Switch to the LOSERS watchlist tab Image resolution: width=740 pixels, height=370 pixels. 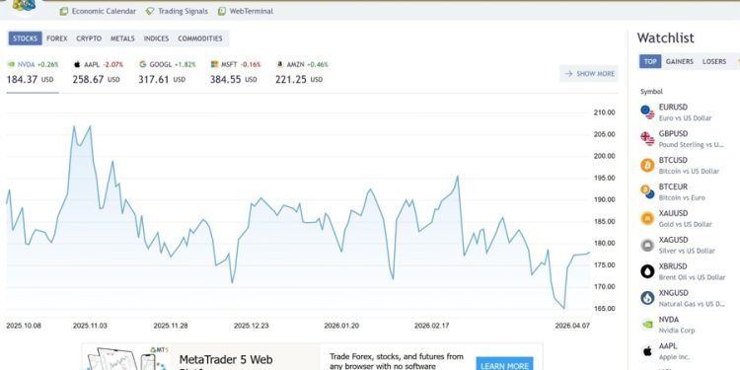(714, 61)
